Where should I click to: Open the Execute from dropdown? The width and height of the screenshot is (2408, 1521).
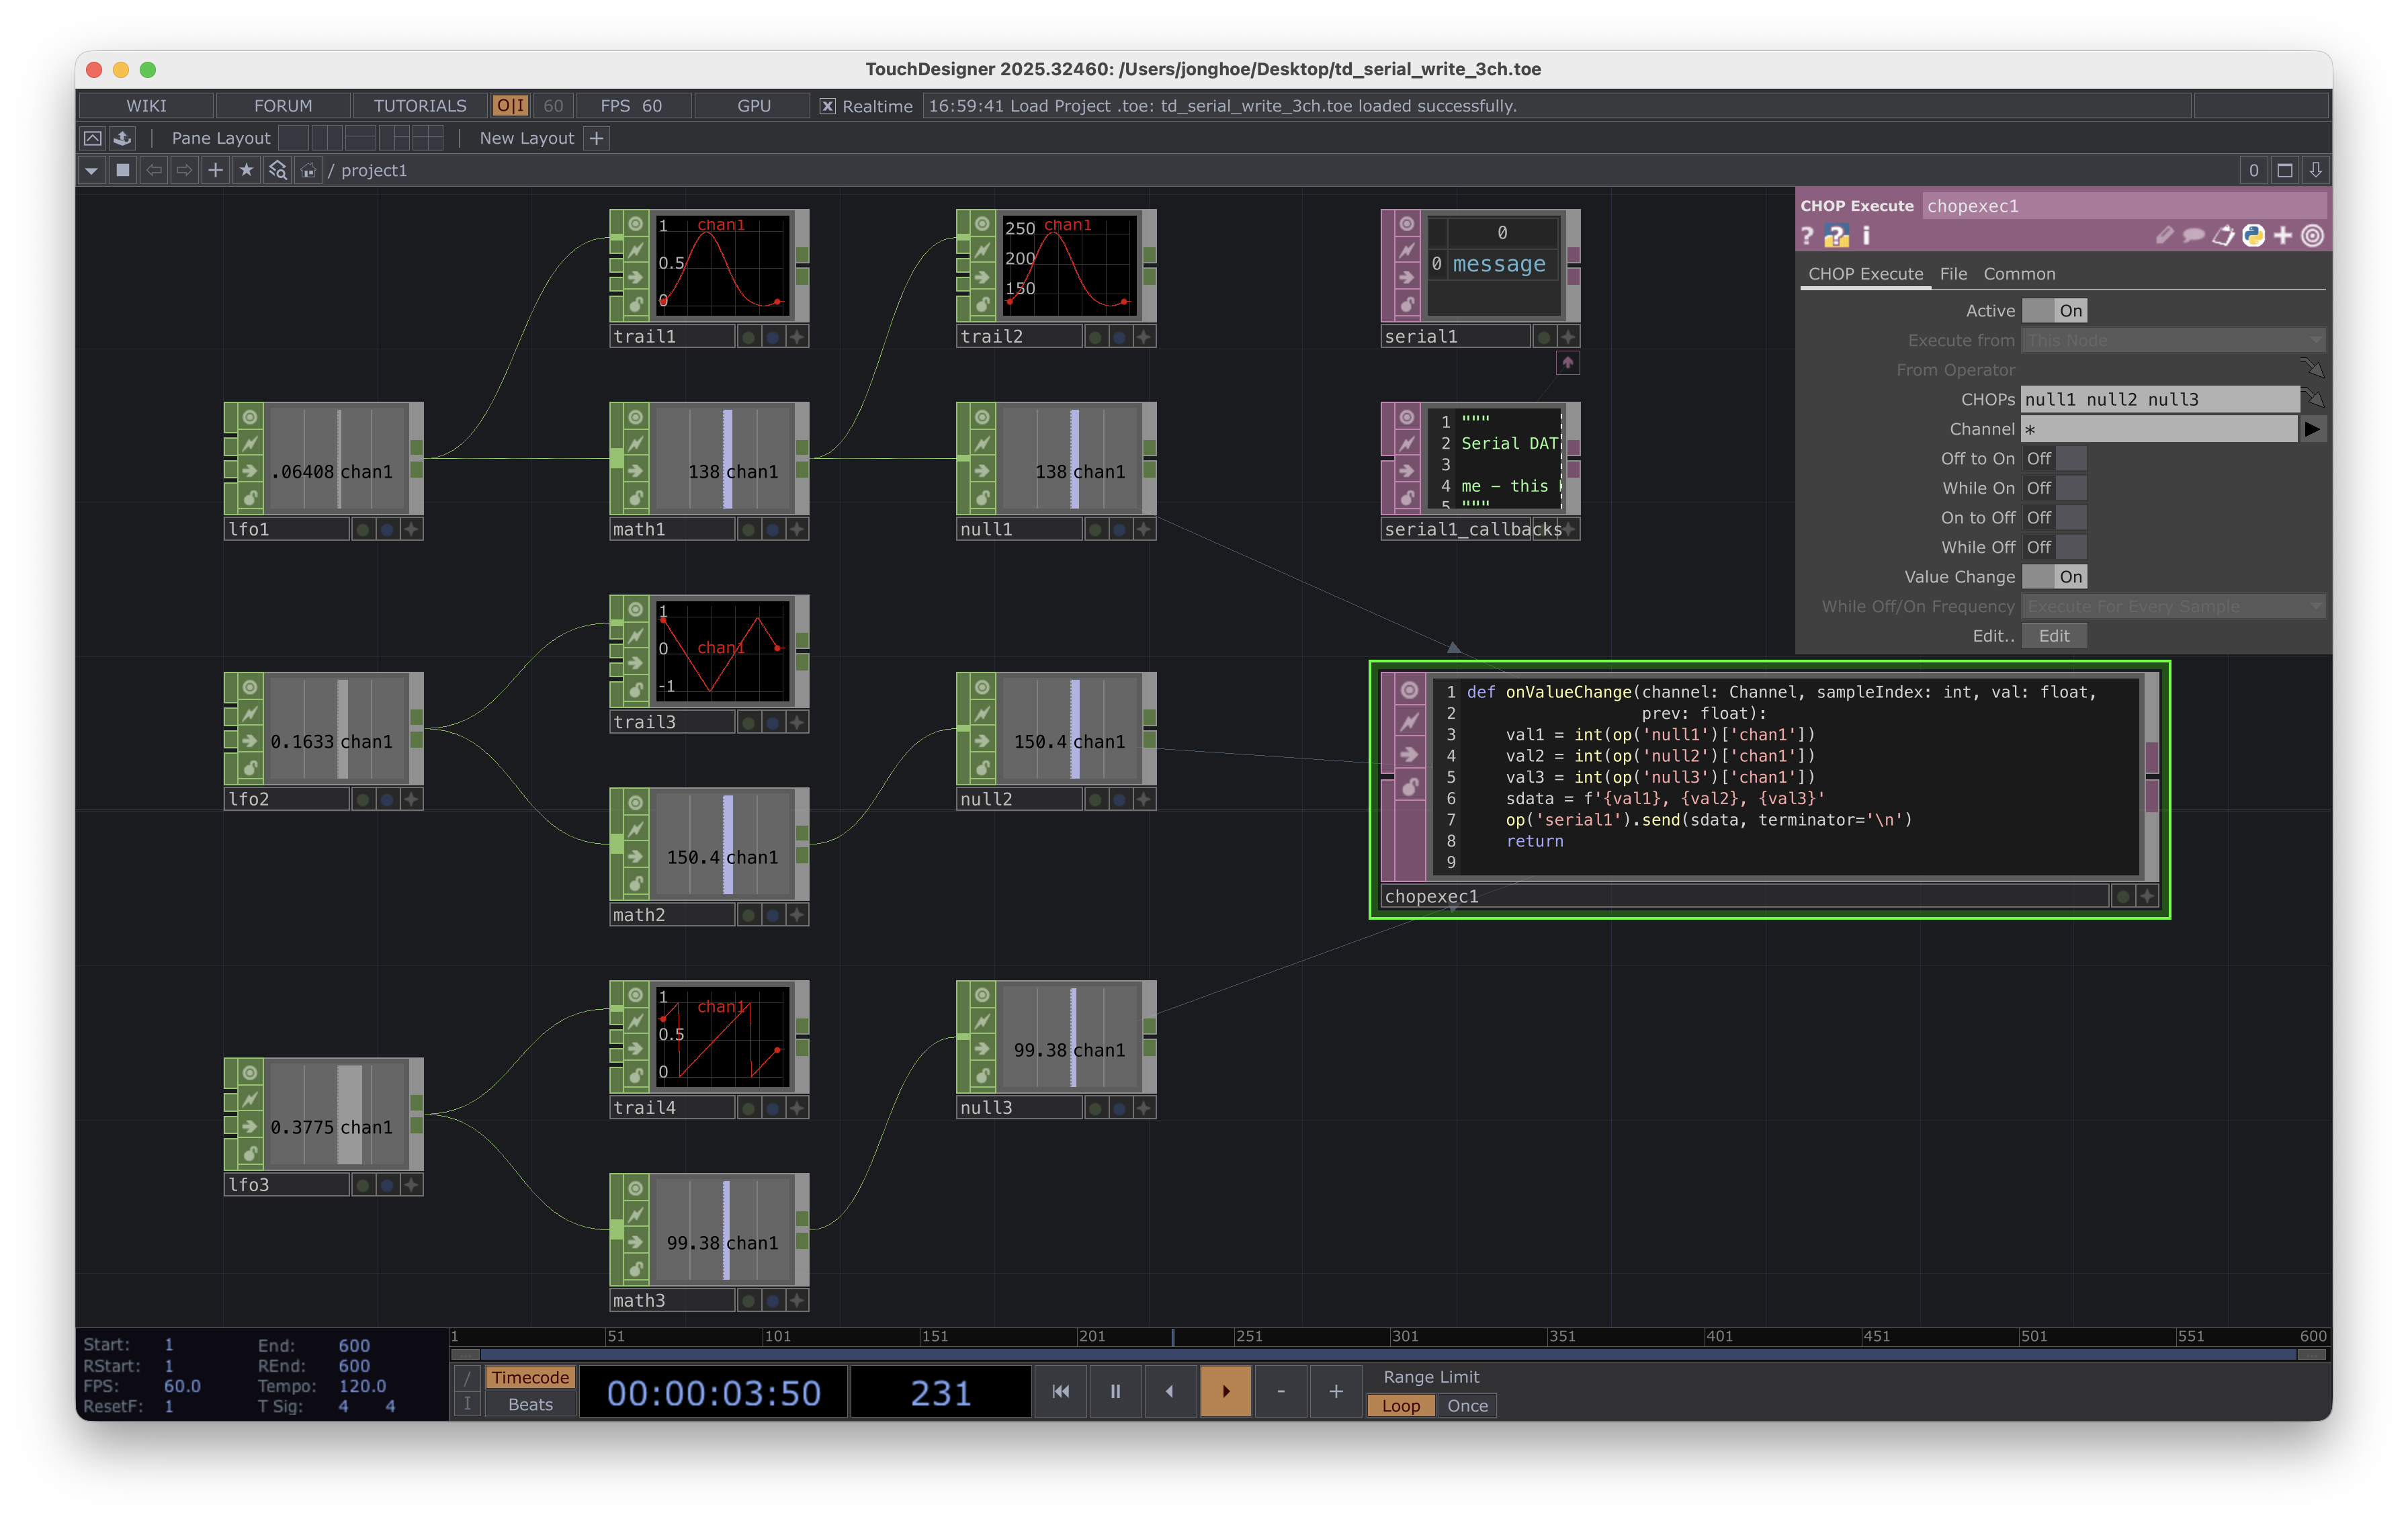2173,341
